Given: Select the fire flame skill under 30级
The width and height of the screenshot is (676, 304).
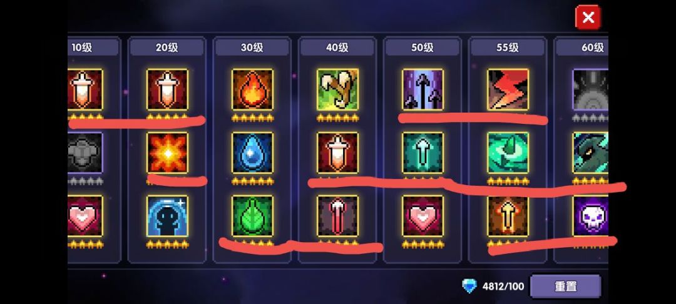Looking at the screenshot, I should coord(252,89).
